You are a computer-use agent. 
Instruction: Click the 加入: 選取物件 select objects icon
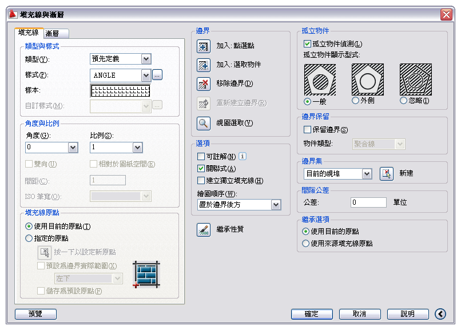pyautogui.click(x=204, y=65)
